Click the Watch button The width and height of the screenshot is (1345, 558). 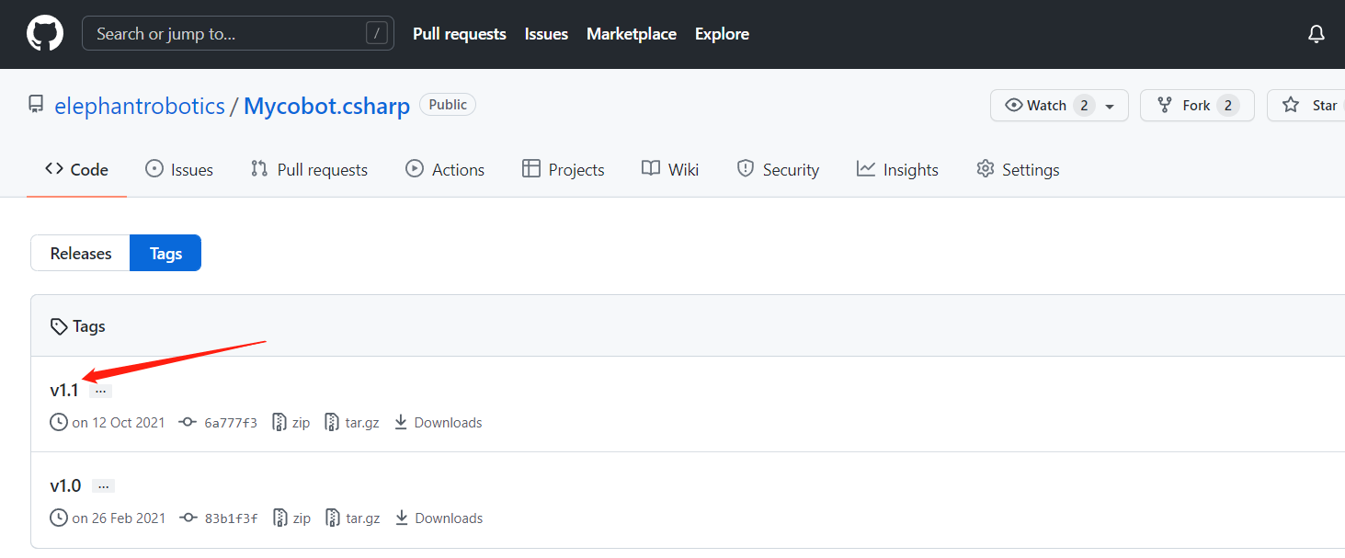[1037, 106]
